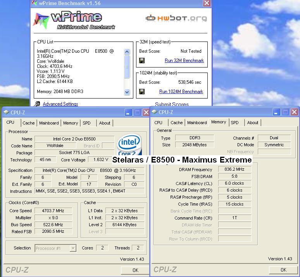The image size is (300, 277).
Task: Click the Cycle Time 15 clocks field
Action: pos(234,204)
